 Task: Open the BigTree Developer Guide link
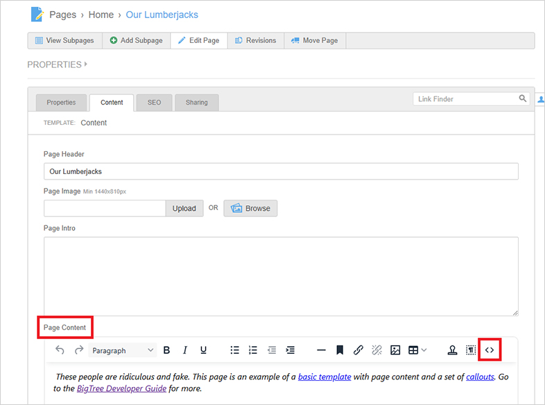tap(121, 388)
